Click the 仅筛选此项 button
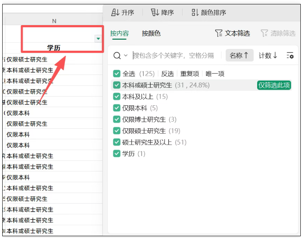Image resolution: width=303 pixels, height=238 pixels. [x=274, y=85]
